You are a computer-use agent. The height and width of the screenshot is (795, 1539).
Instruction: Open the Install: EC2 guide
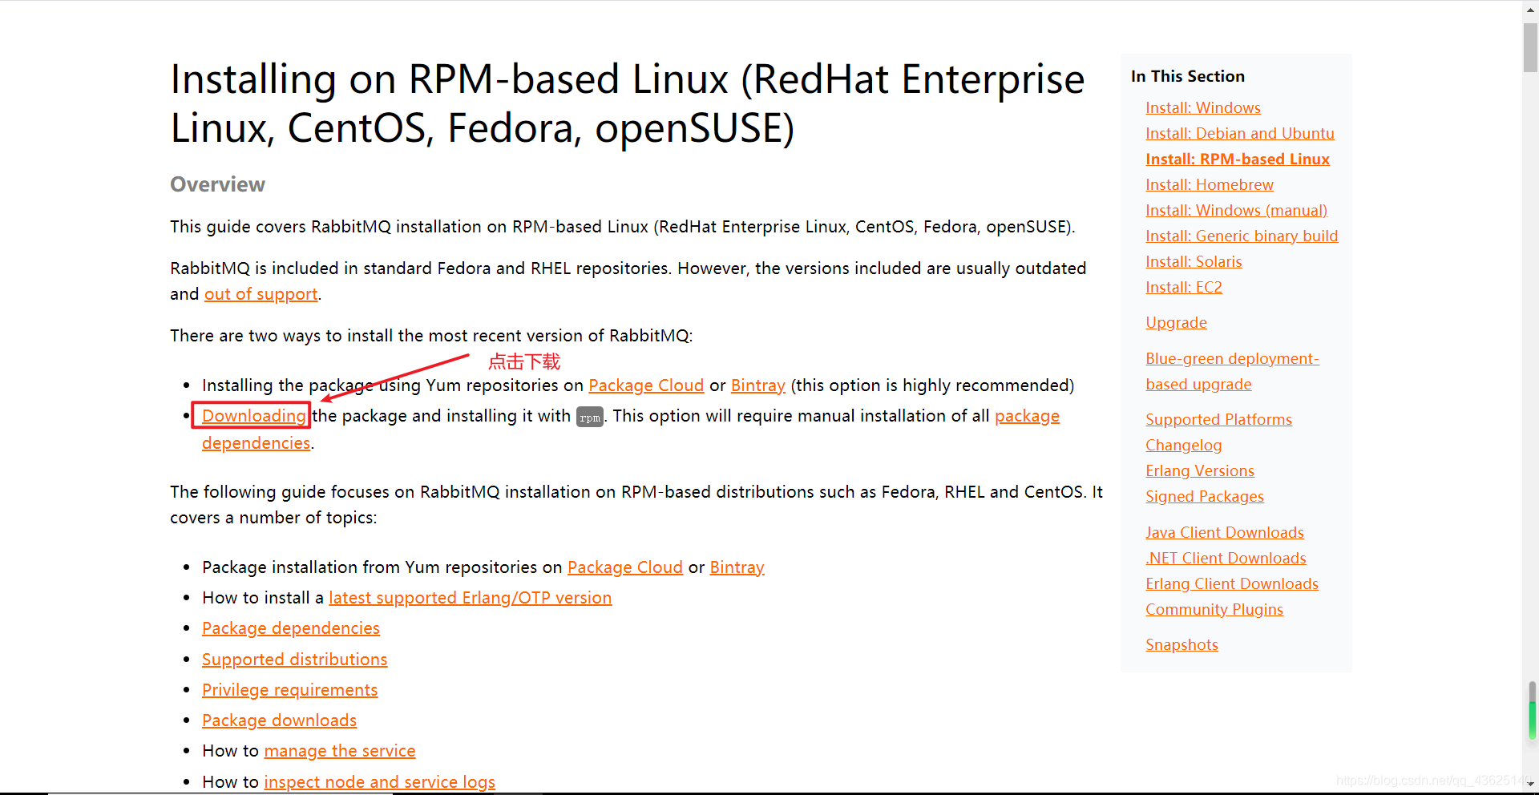1184,287
